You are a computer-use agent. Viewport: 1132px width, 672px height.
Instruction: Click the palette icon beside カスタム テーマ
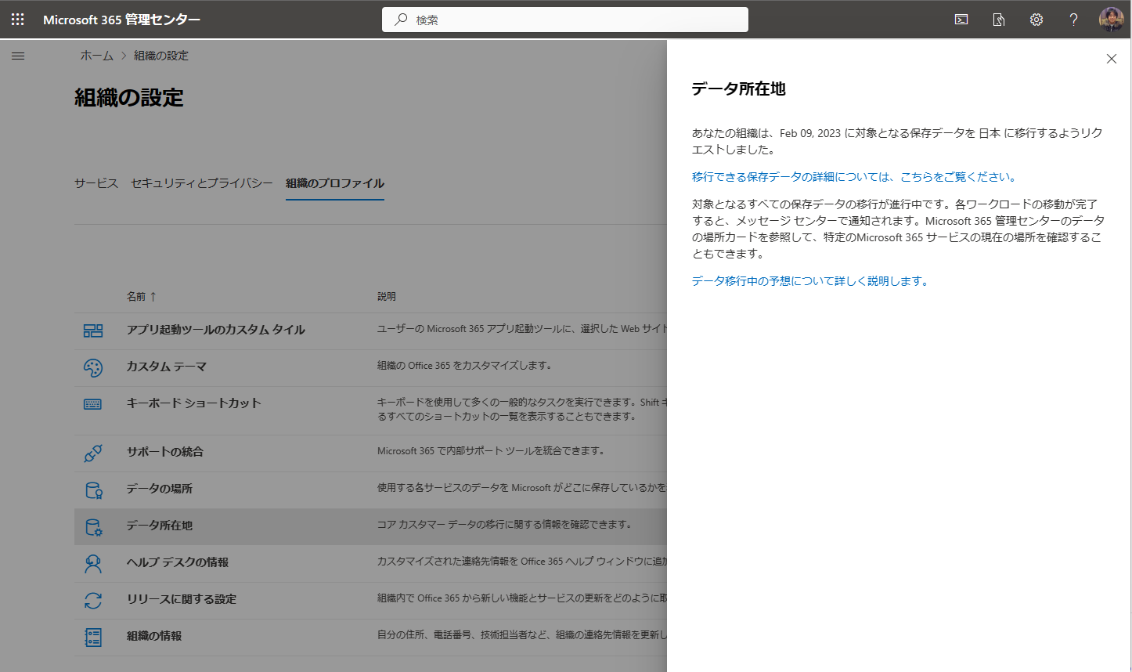tap(93, 367)
